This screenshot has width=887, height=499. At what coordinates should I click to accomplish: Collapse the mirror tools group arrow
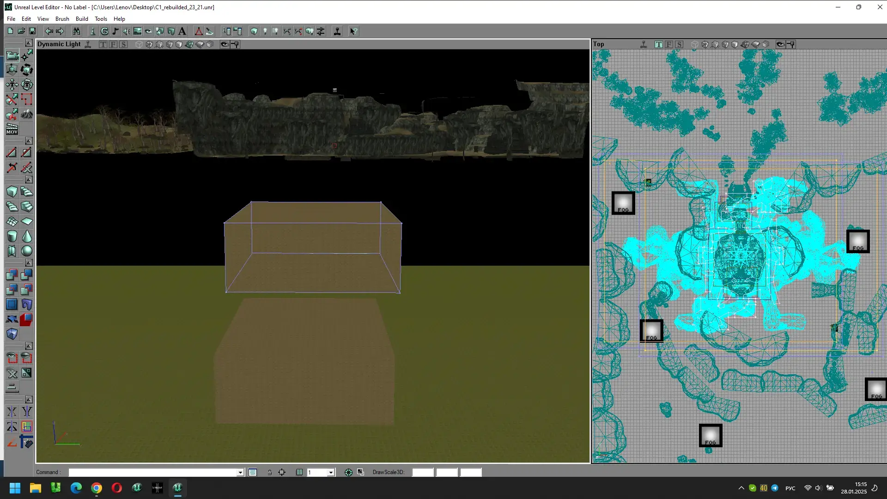click(x=29, y=399)
